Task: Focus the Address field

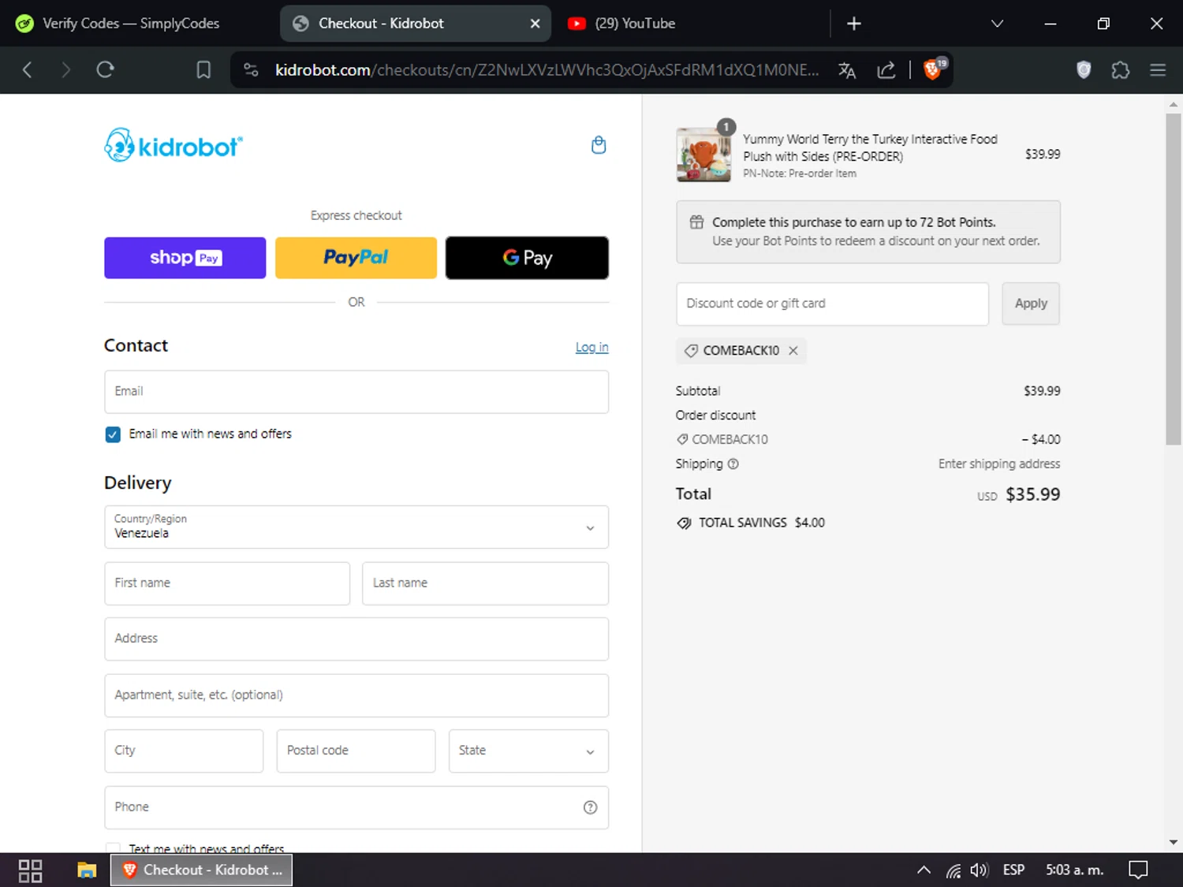Action: pyautogui.click(x=356, y=639)
